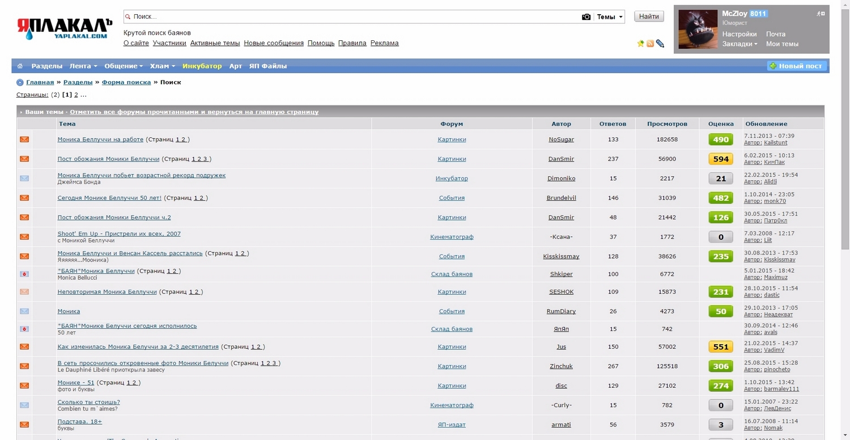The width and height of the screenshot is (850, 440).
Task: Open Почта in the profile box
Action: pyautogui.click(x=776, y=34)
